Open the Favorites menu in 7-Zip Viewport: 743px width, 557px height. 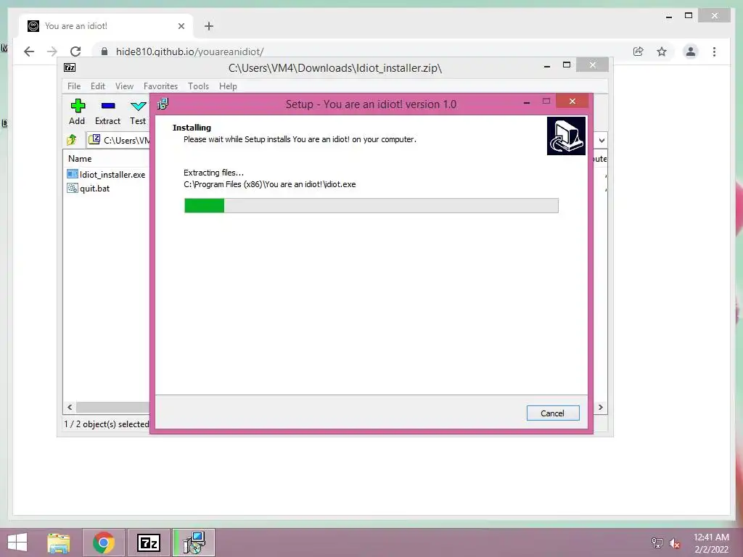point(160,86)
